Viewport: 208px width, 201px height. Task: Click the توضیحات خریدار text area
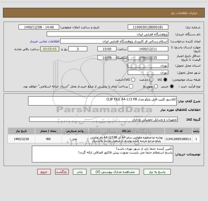click(102, 154)
